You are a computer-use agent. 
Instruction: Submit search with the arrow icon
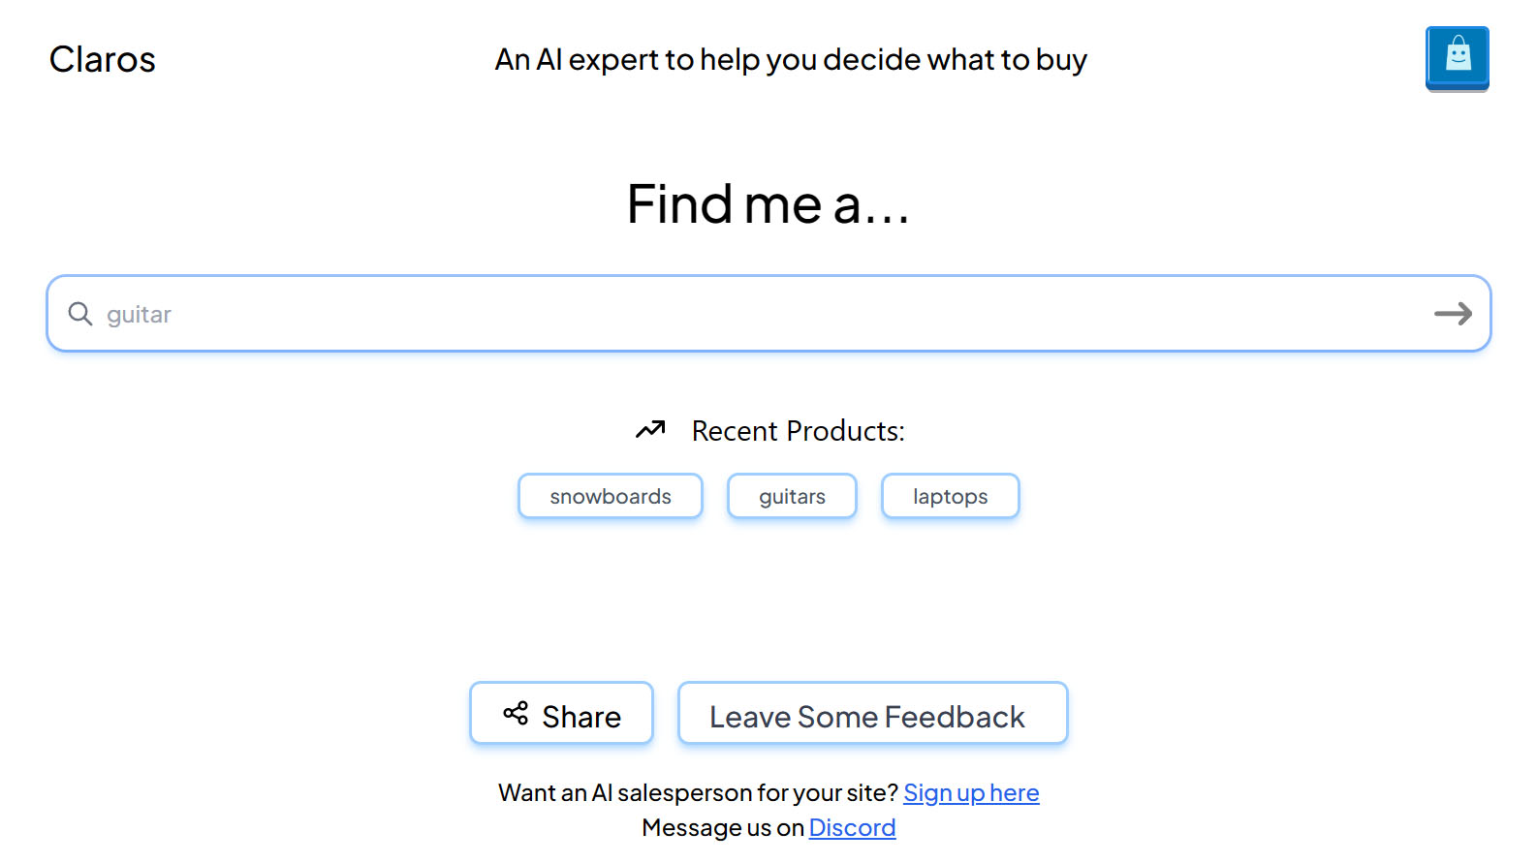click(x=1453, y=314)
